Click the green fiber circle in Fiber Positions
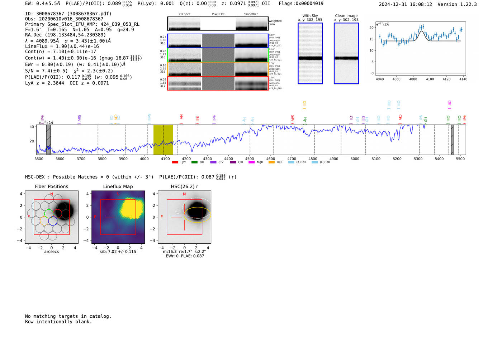The image size is (502, 341). tap(48, 214)
